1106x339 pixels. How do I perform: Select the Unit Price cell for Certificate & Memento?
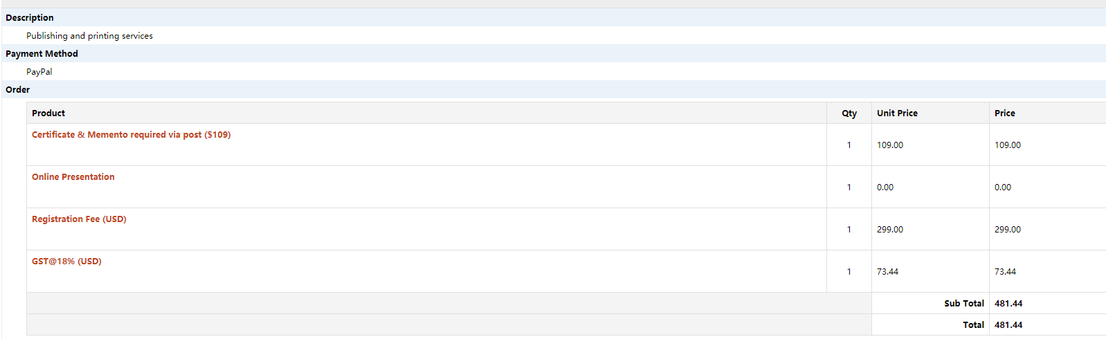(x=890, y=145)
